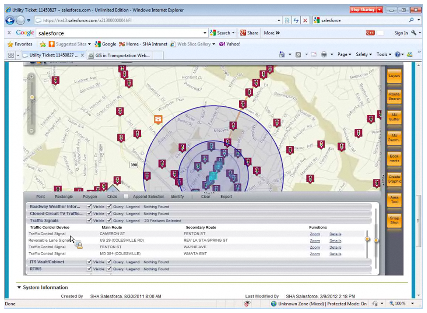Click Add to Favorites Bar icon
427x313 pixels.
tap(43, 44)
